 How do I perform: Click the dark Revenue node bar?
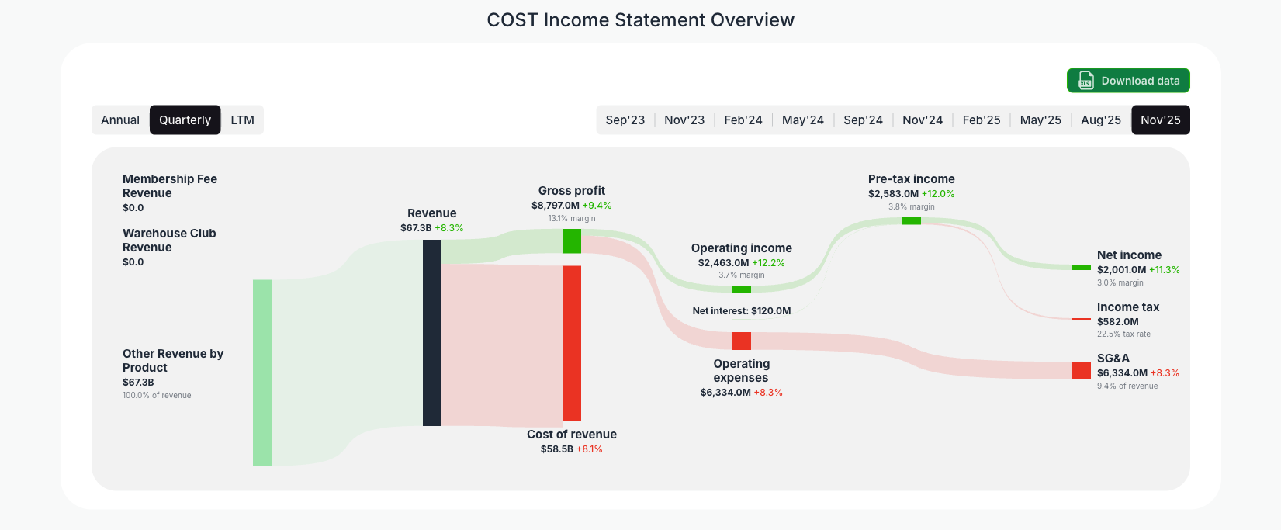432,333
